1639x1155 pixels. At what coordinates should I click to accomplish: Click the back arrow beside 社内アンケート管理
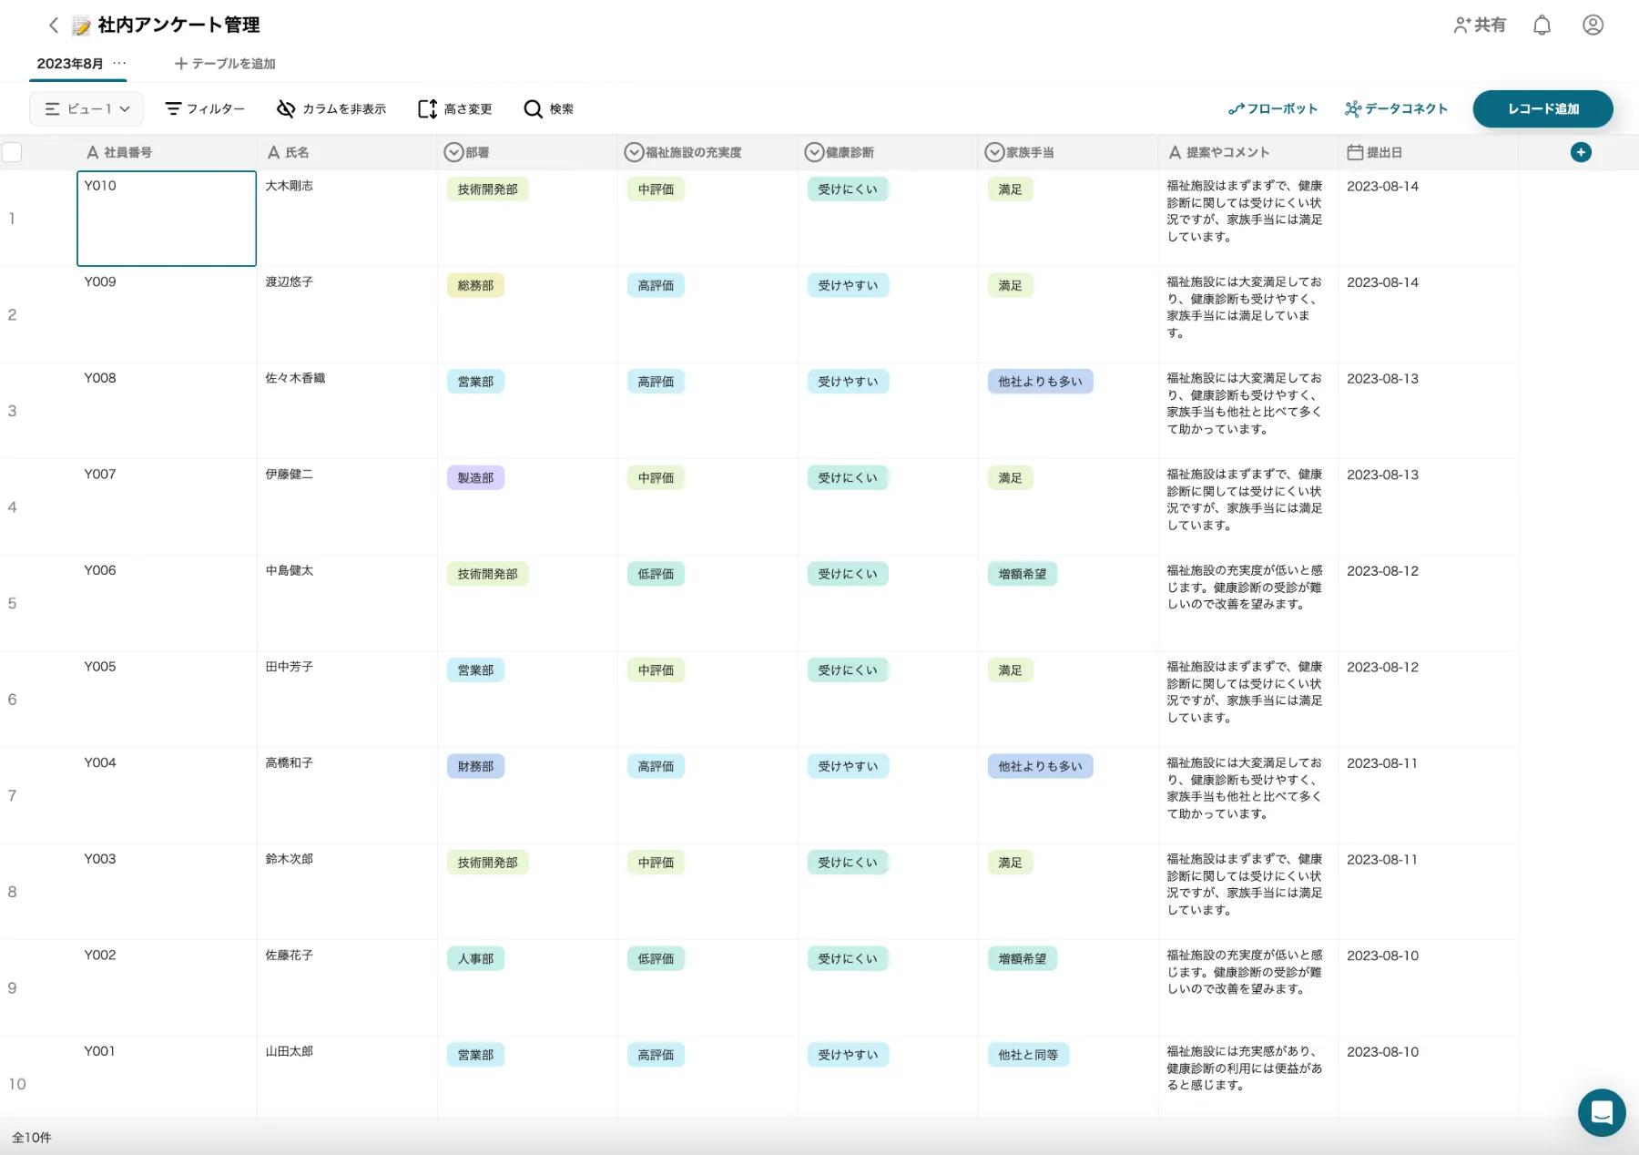point(54,26)
